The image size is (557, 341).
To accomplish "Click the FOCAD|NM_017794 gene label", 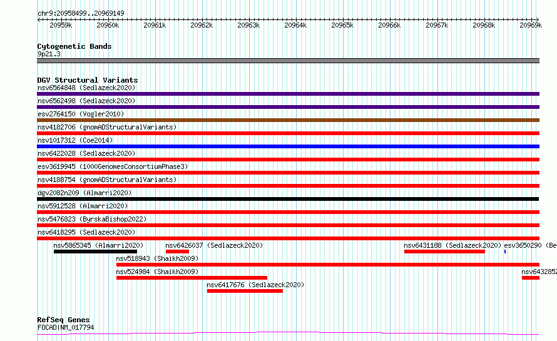I will [x=66, y=327].
